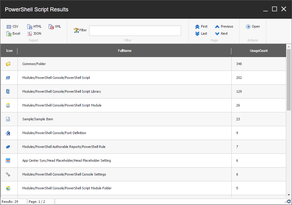Click the Head Placeholder Setting icon
The image size is (292, 205).
tap(8, 161)
